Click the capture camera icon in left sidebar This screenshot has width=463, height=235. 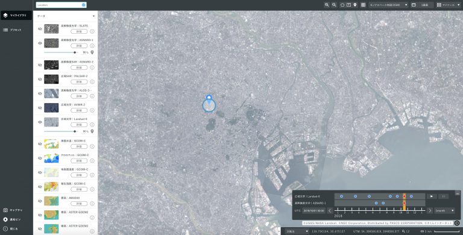tap(5, 210)
